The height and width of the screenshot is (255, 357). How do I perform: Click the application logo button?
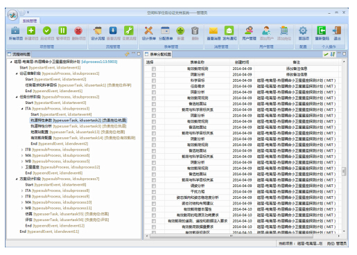[x=12, y=15]
